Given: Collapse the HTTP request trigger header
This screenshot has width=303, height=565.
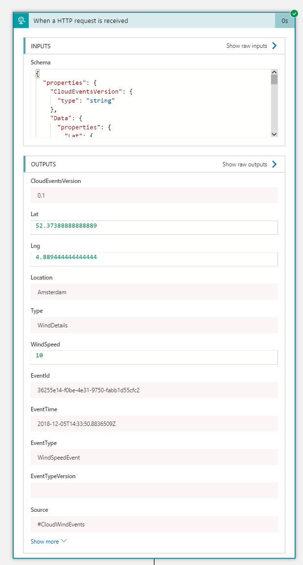Looking at the screenshot, I should coord(146,20).
